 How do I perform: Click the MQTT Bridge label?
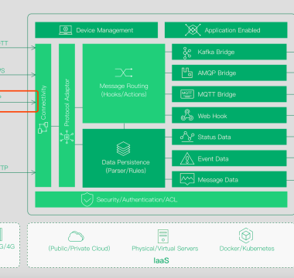(x=217, y=94)
